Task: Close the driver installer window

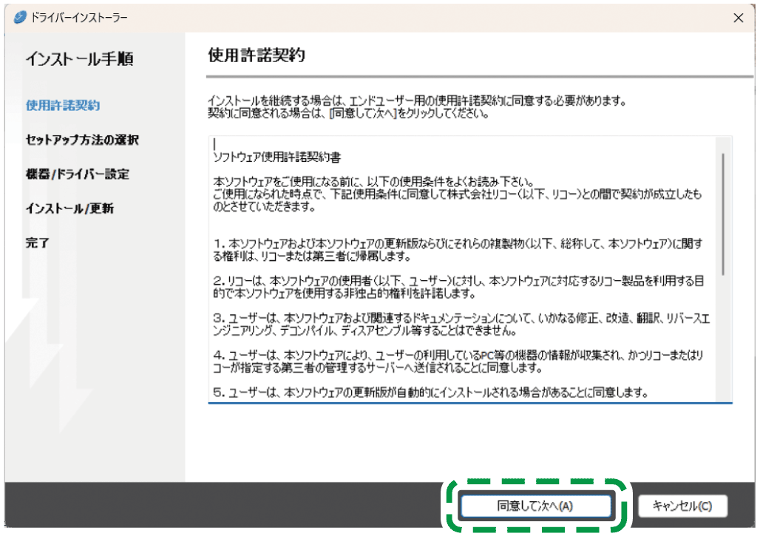Action: point(739,18)
